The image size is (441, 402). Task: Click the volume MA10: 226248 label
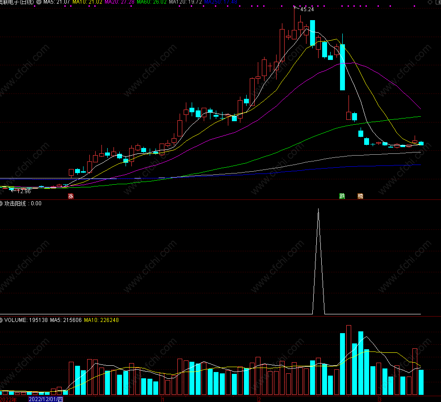[x=101, y=320]
